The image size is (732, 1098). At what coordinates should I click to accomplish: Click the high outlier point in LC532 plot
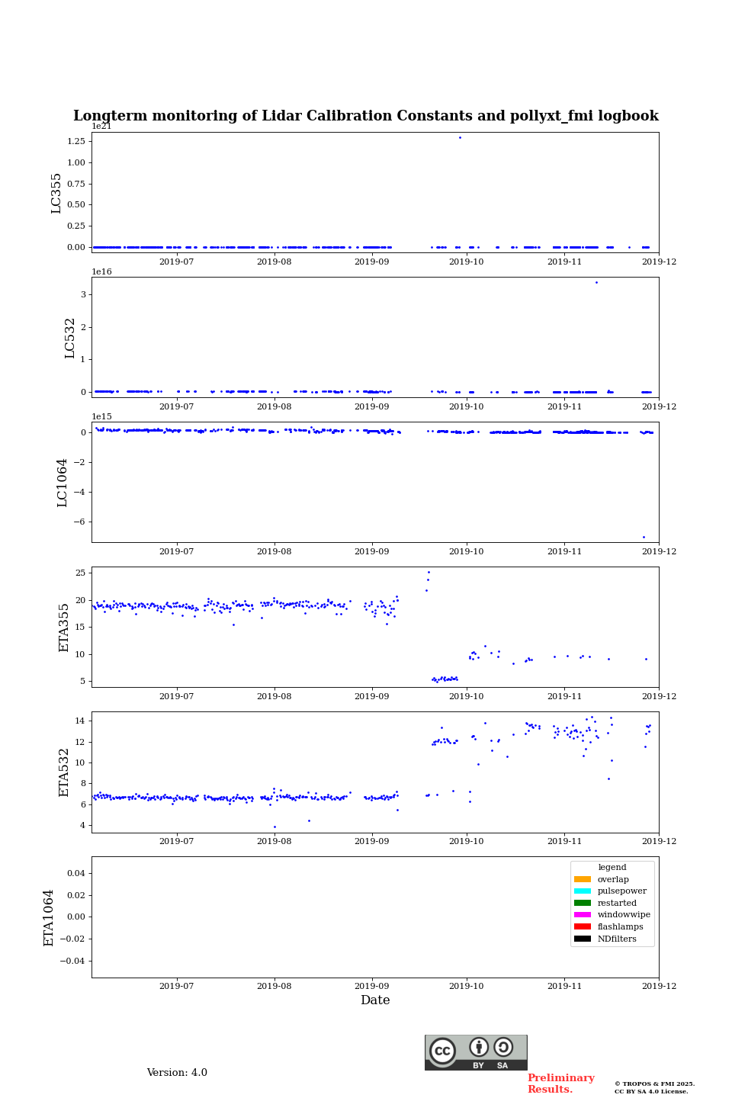pos(596,282)
